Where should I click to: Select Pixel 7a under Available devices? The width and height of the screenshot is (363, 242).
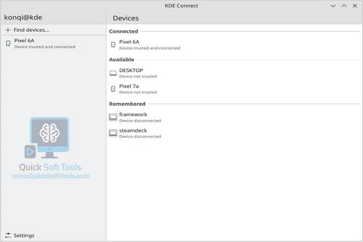point(234,89)
